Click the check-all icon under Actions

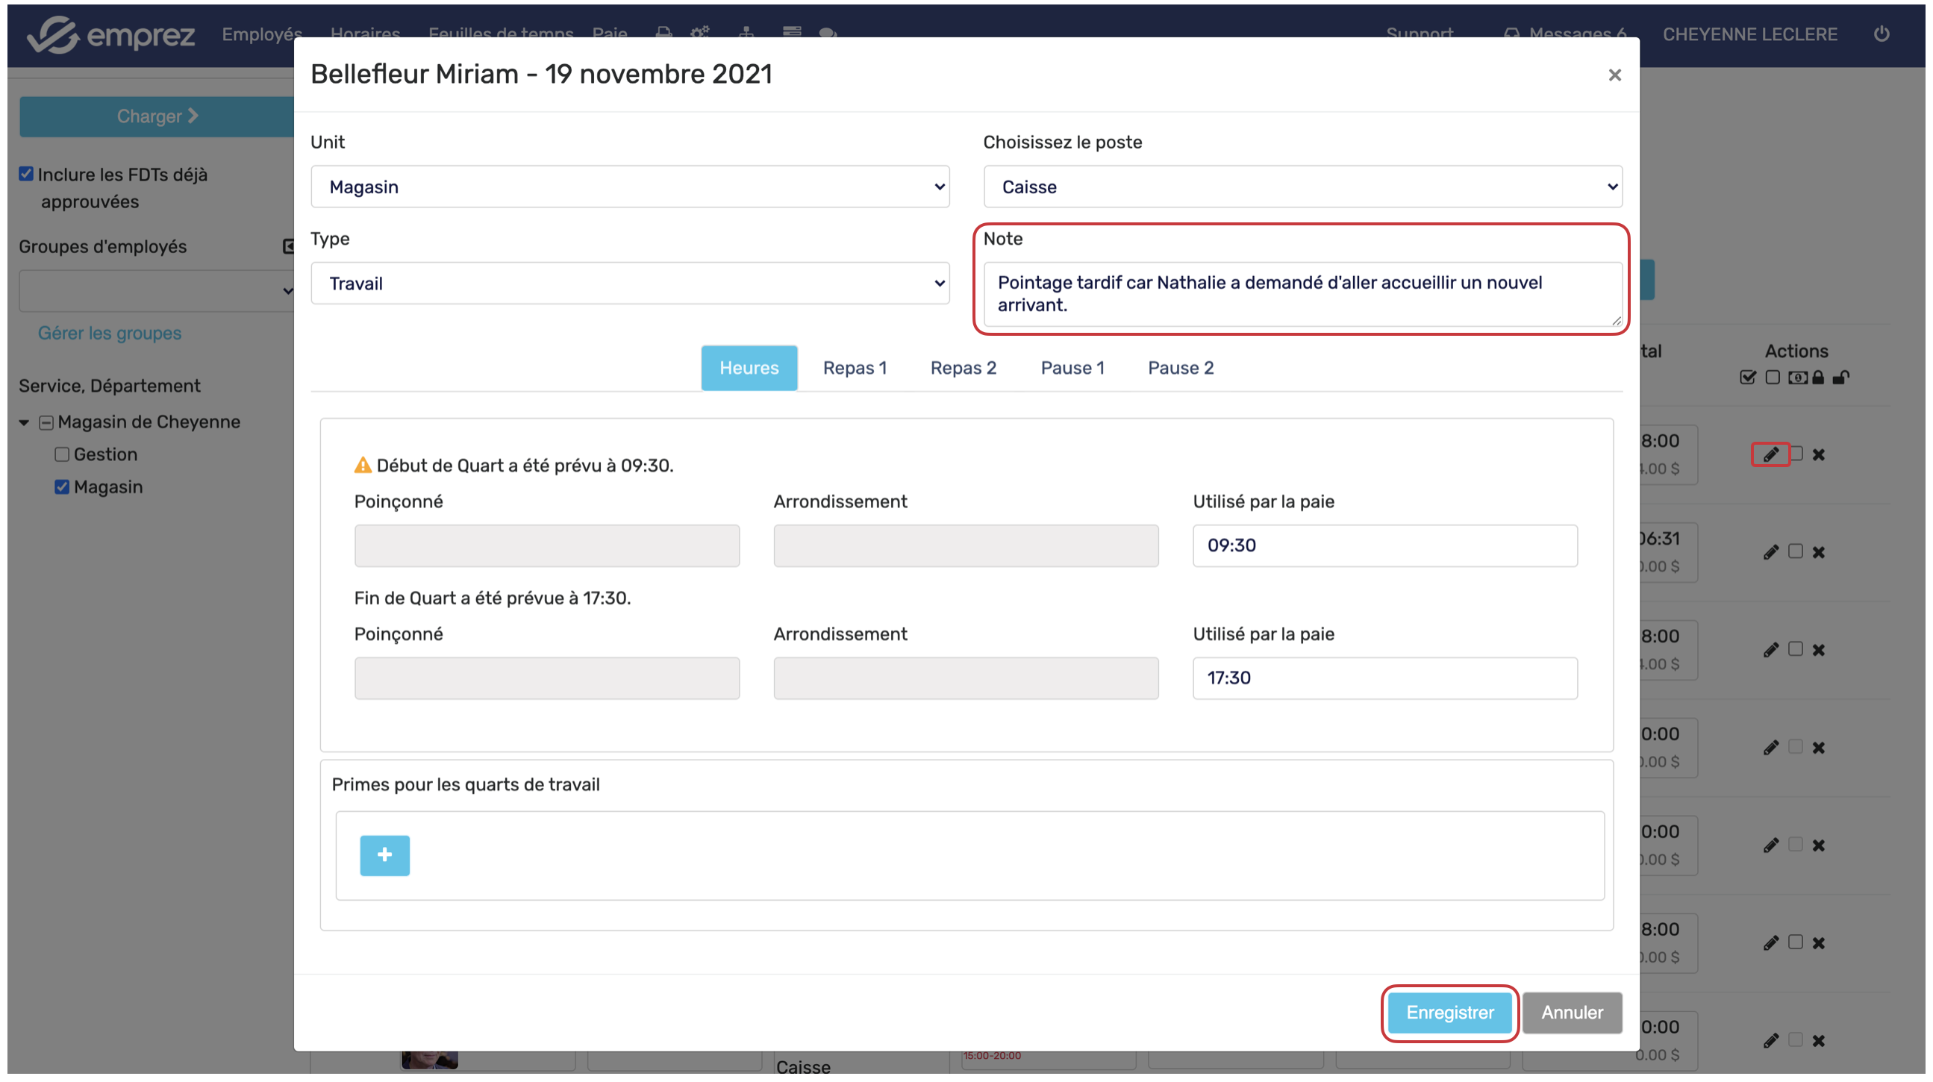[1748, 378]
